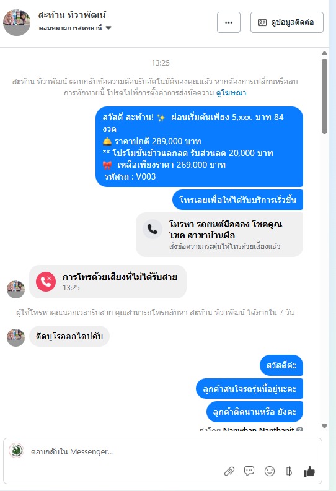Send a thumbs-up like
This screenshot has width=336, height=491.
(x=309, y=471)
